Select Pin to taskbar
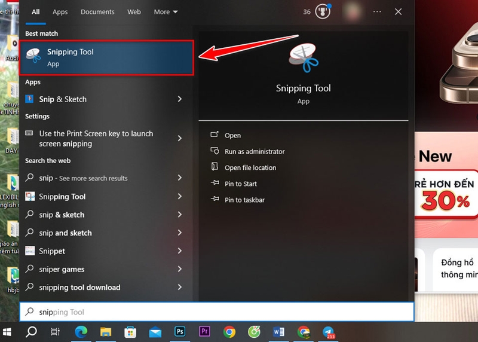 point(244,200)
